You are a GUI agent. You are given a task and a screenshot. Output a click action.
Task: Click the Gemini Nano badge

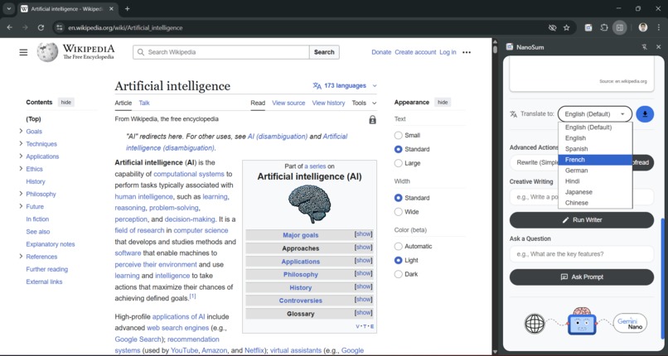coord(630,323)
